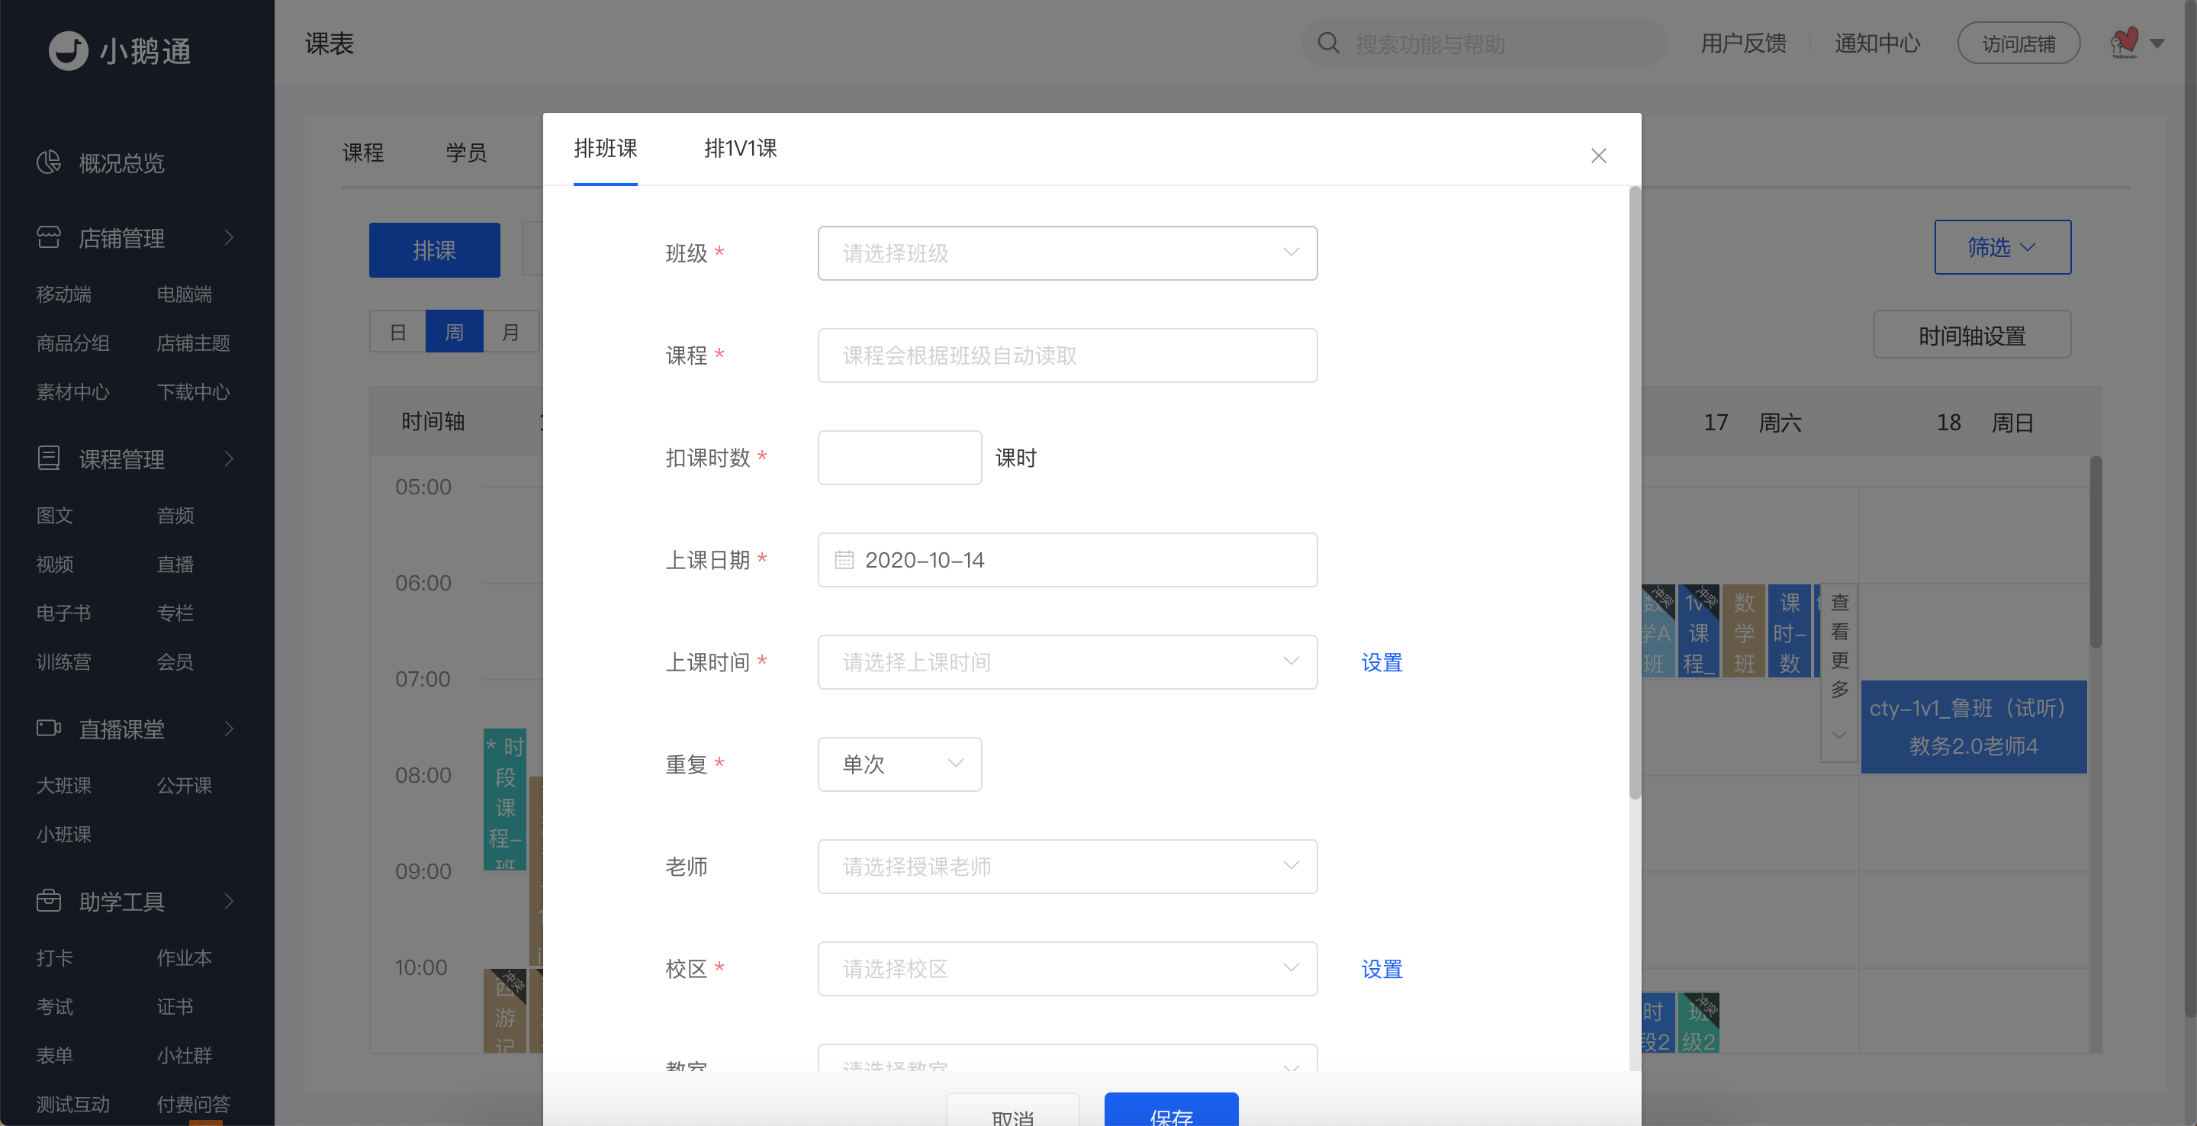Switch to the 学员 tab
Image resolution: width=2197 pixels, height=1126 pixels.
(465, 153)
